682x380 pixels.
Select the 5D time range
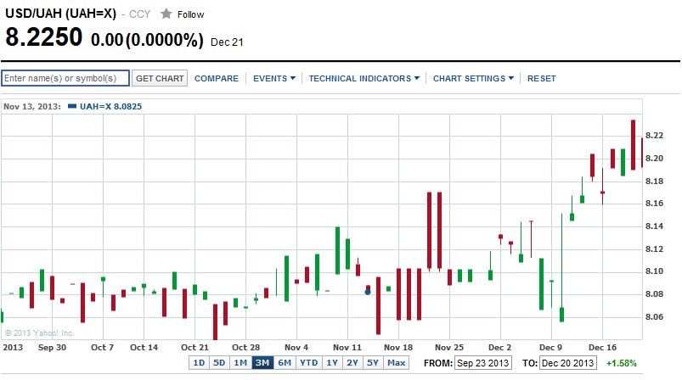219,363
